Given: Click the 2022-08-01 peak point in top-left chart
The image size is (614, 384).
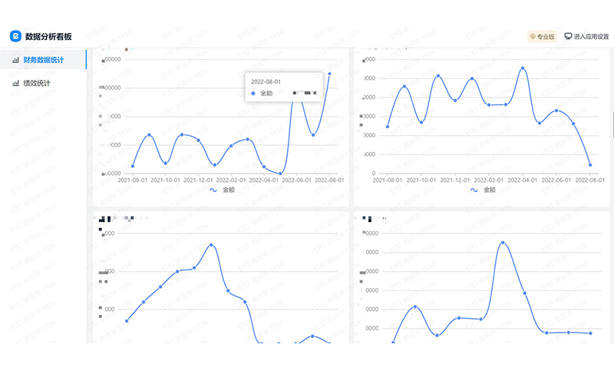Looking at the screenshot, I should [330, 74].
